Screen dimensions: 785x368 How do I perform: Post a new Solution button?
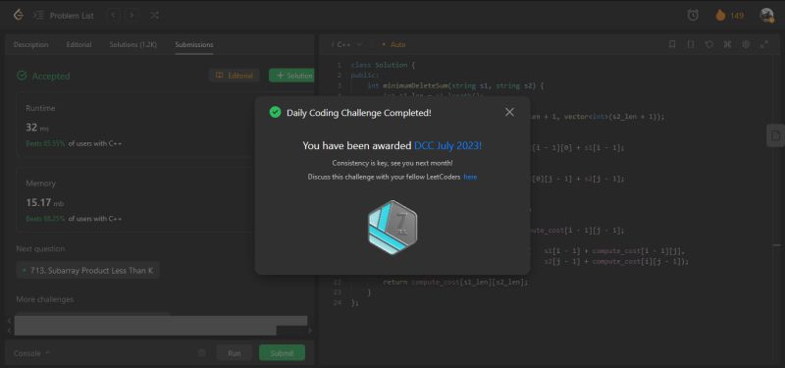[x=292, y=76]
